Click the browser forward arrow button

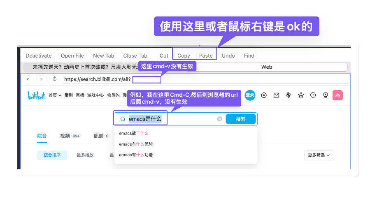41,79
